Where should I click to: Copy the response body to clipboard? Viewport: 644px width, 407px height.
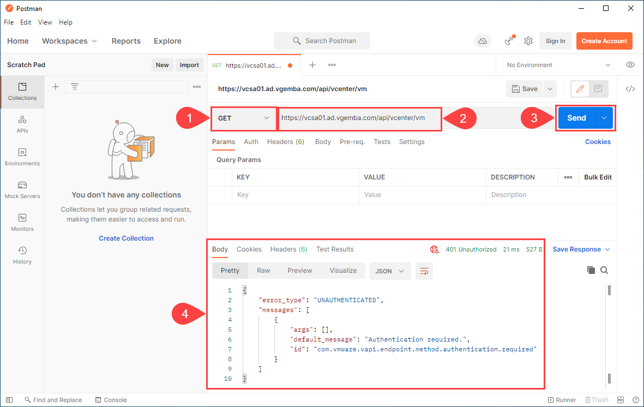[591, 270]
